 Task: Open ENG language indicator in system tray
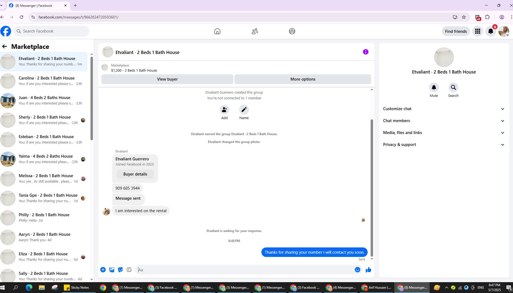[481, 288]
